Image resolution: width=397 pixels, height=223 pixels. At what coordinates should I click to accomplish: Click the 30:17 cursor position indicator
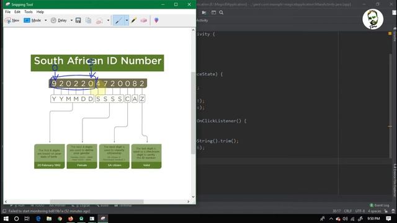(336, 211)
